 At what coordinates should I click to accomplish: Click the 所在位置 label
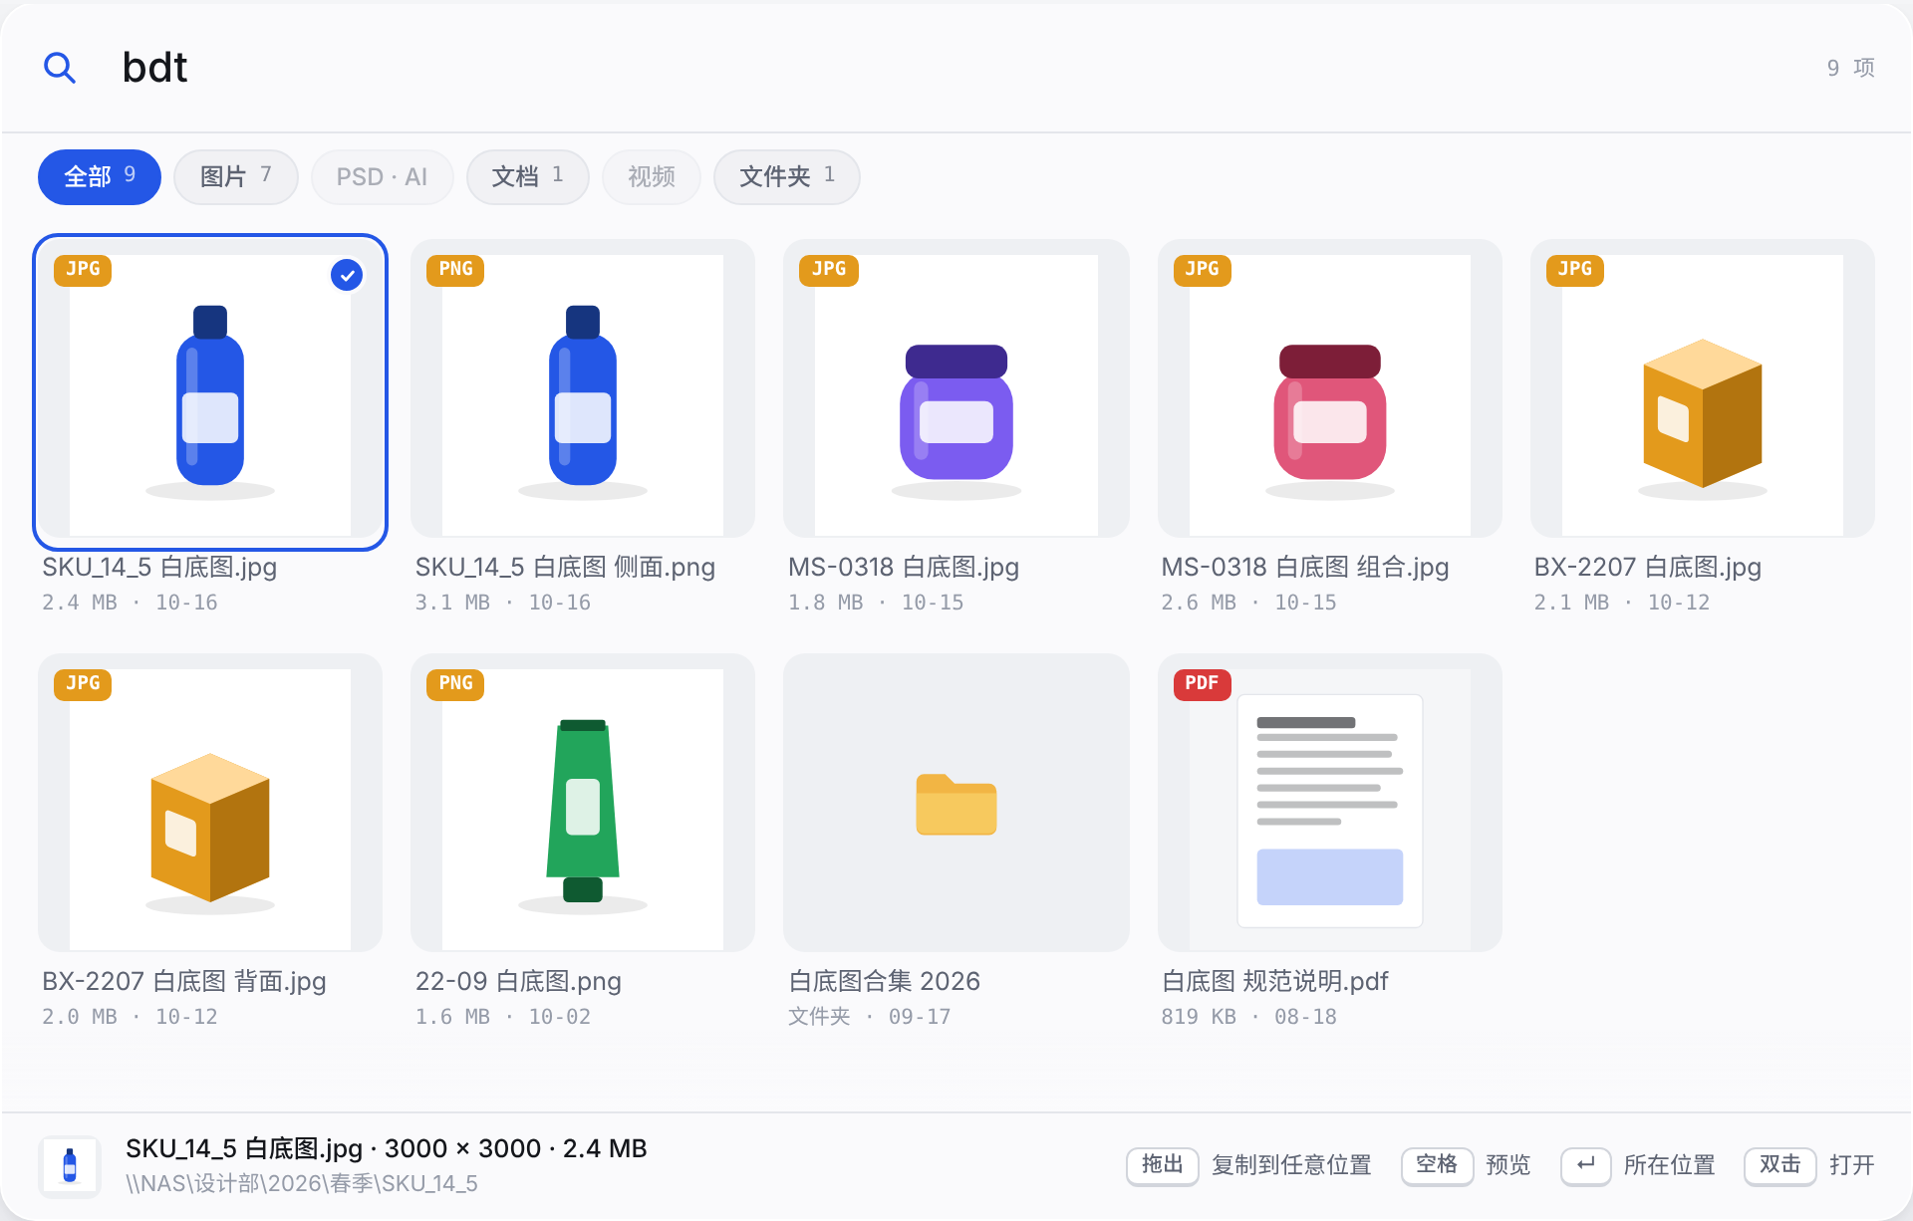1670,1165
